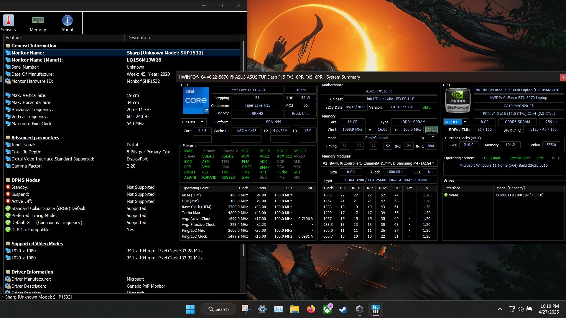Open the Memory toolbar icon
Image resolution: width=566 pixels, height=318 pixels.
click(38, 23)
